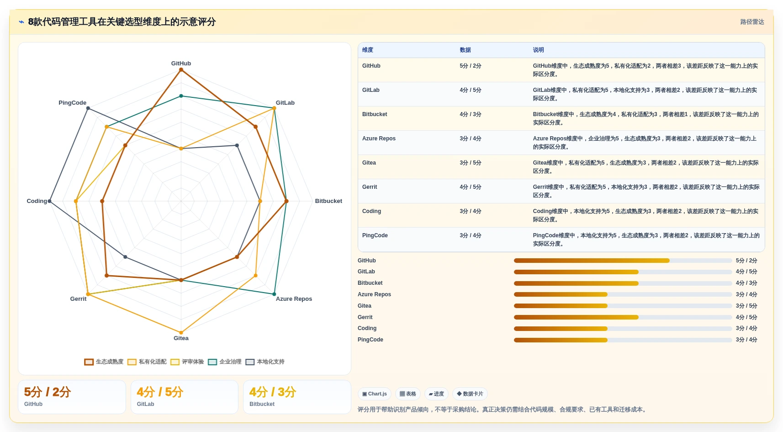Click the Azure Repos progress bar
Screen dimensions: 783x432
tap(623, 294)
